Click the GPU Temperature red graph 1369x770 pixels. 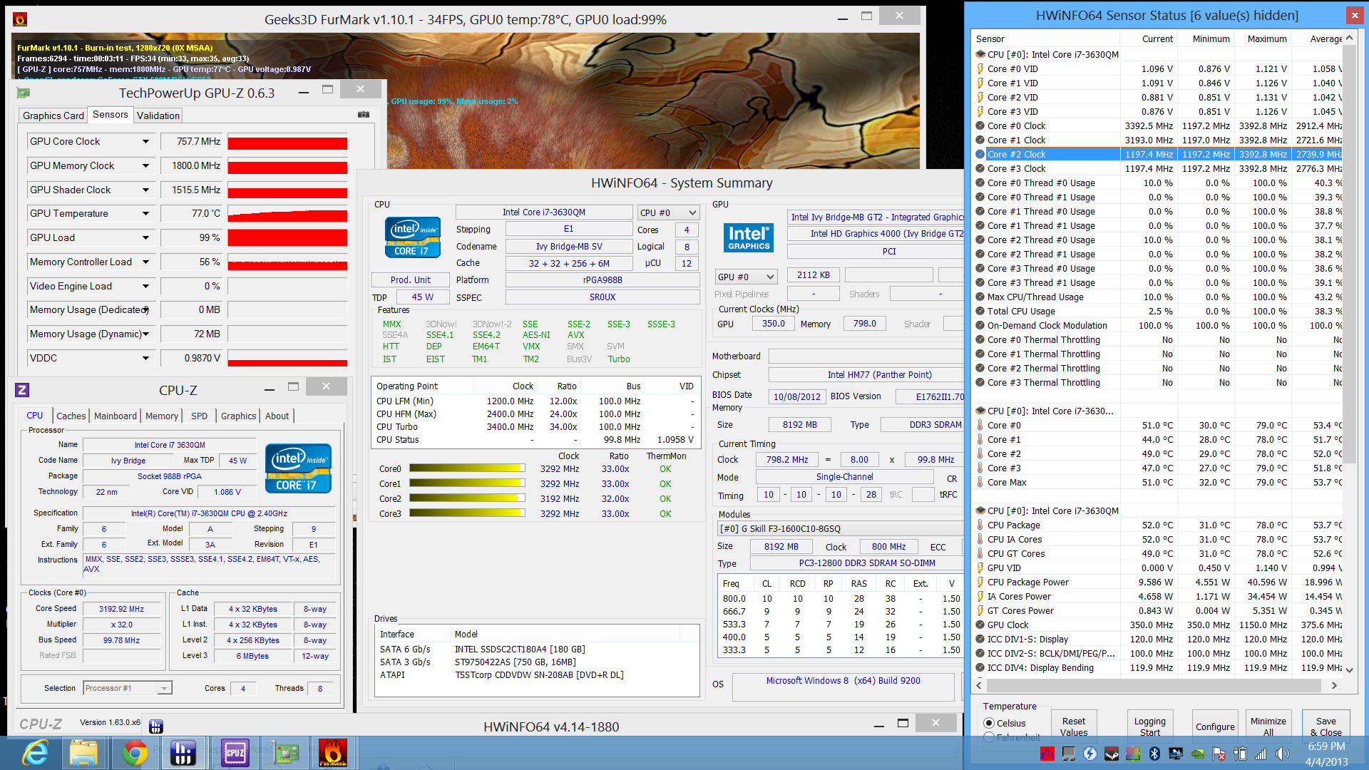pyautogui.click(x=287, y=214)
